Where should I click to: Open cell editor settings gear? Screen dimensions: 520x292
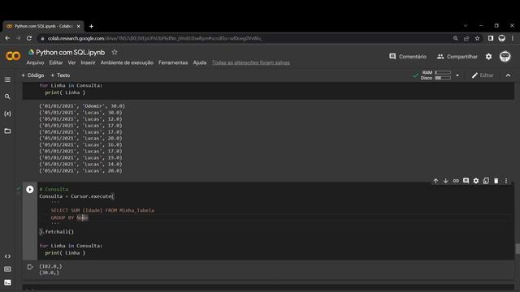[476, 181]
